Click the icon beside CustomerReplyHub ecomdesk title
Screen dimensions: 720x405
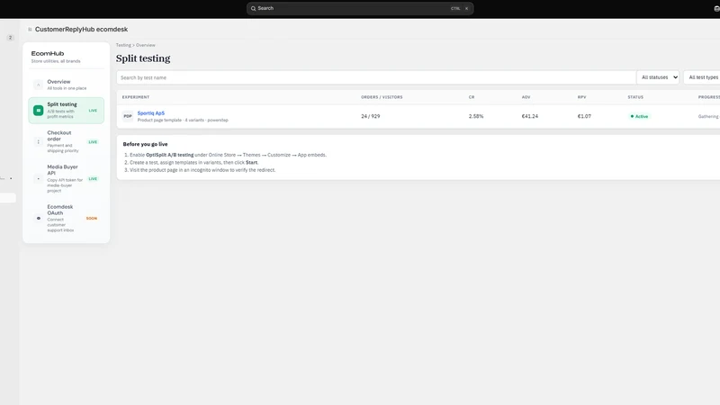tap(30, 30)
